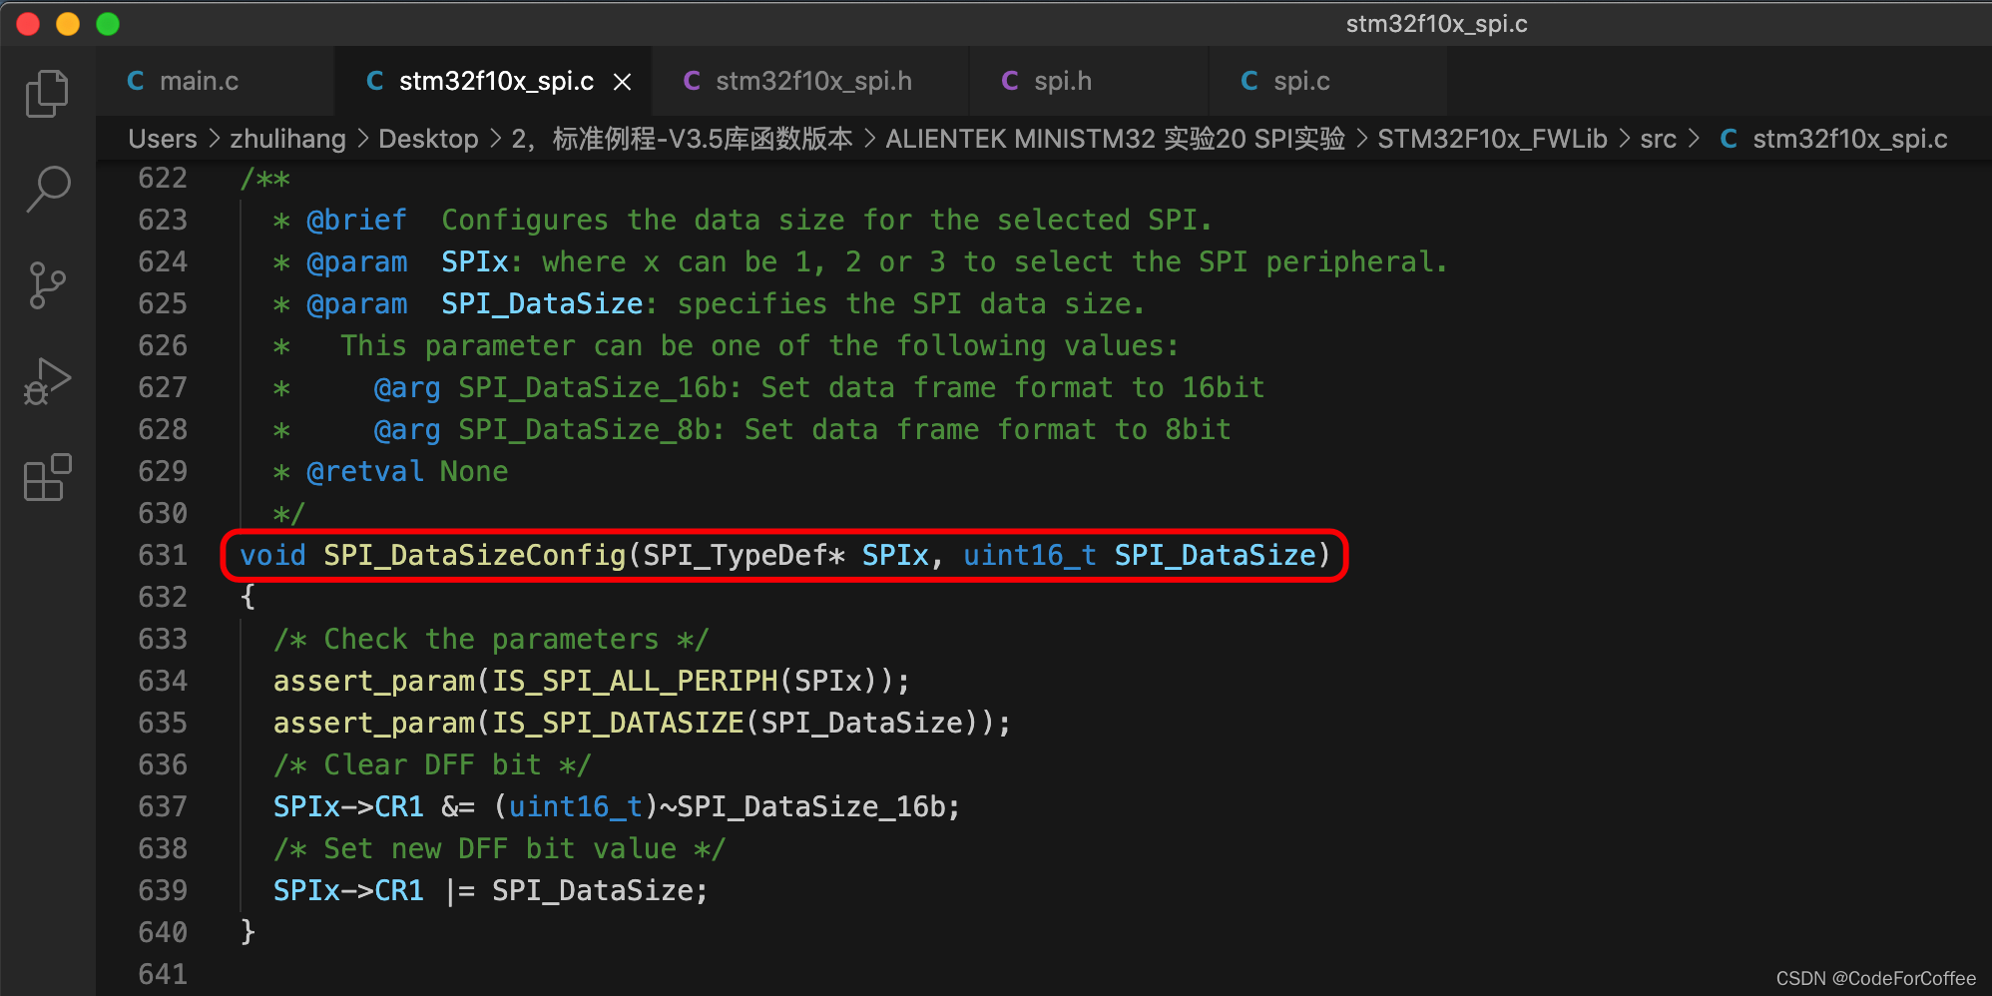Expand the chevron between Users and zhulihang
This screenshot has height=996, width=1992.
(x=214, y=139)
